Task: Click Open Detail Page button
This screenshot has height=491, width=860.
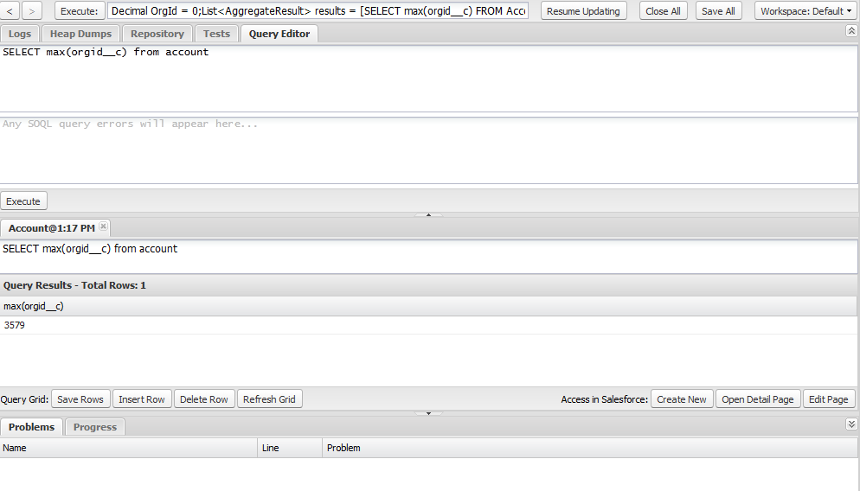Action: coord(757,399)
